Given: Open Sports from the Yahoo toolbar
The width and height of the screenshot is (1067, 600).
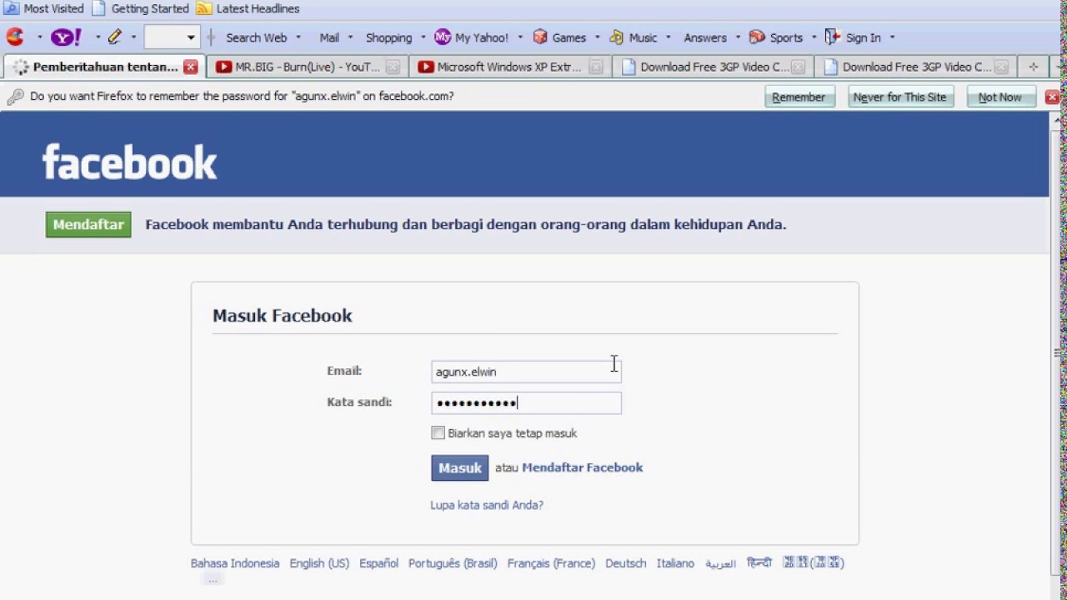Looking at the screenshot, I should coord(776,37).
